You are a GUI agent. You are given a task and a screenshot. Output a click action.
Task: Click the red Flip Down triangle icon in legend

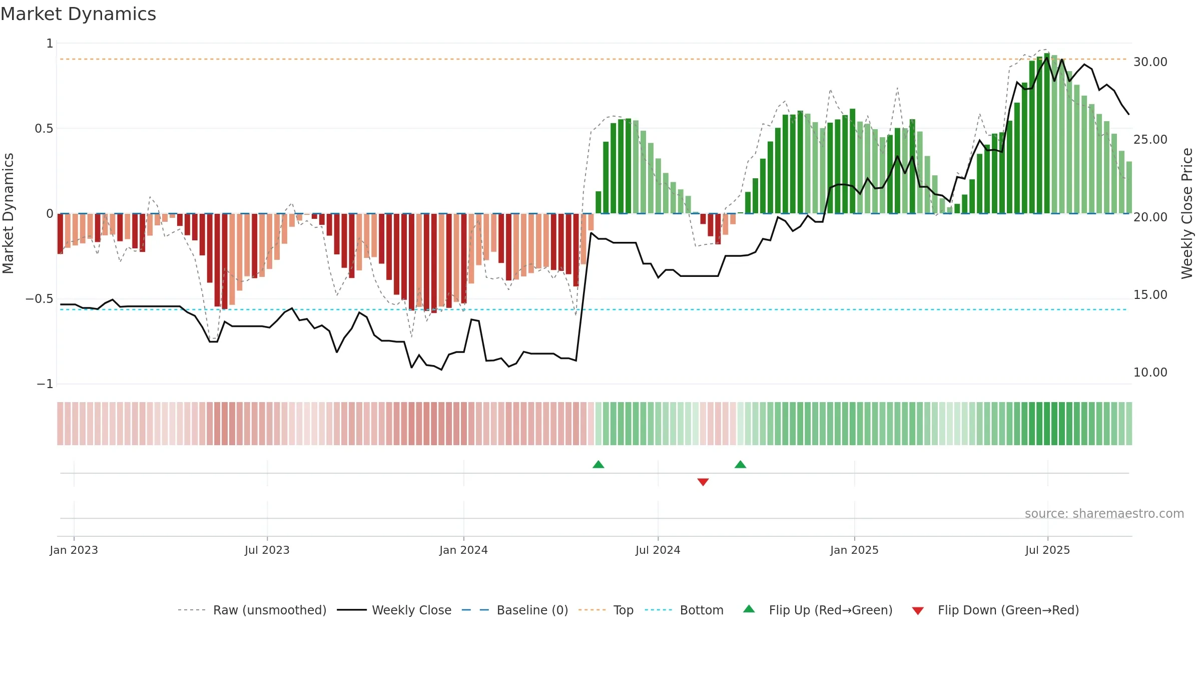[918, 611]
